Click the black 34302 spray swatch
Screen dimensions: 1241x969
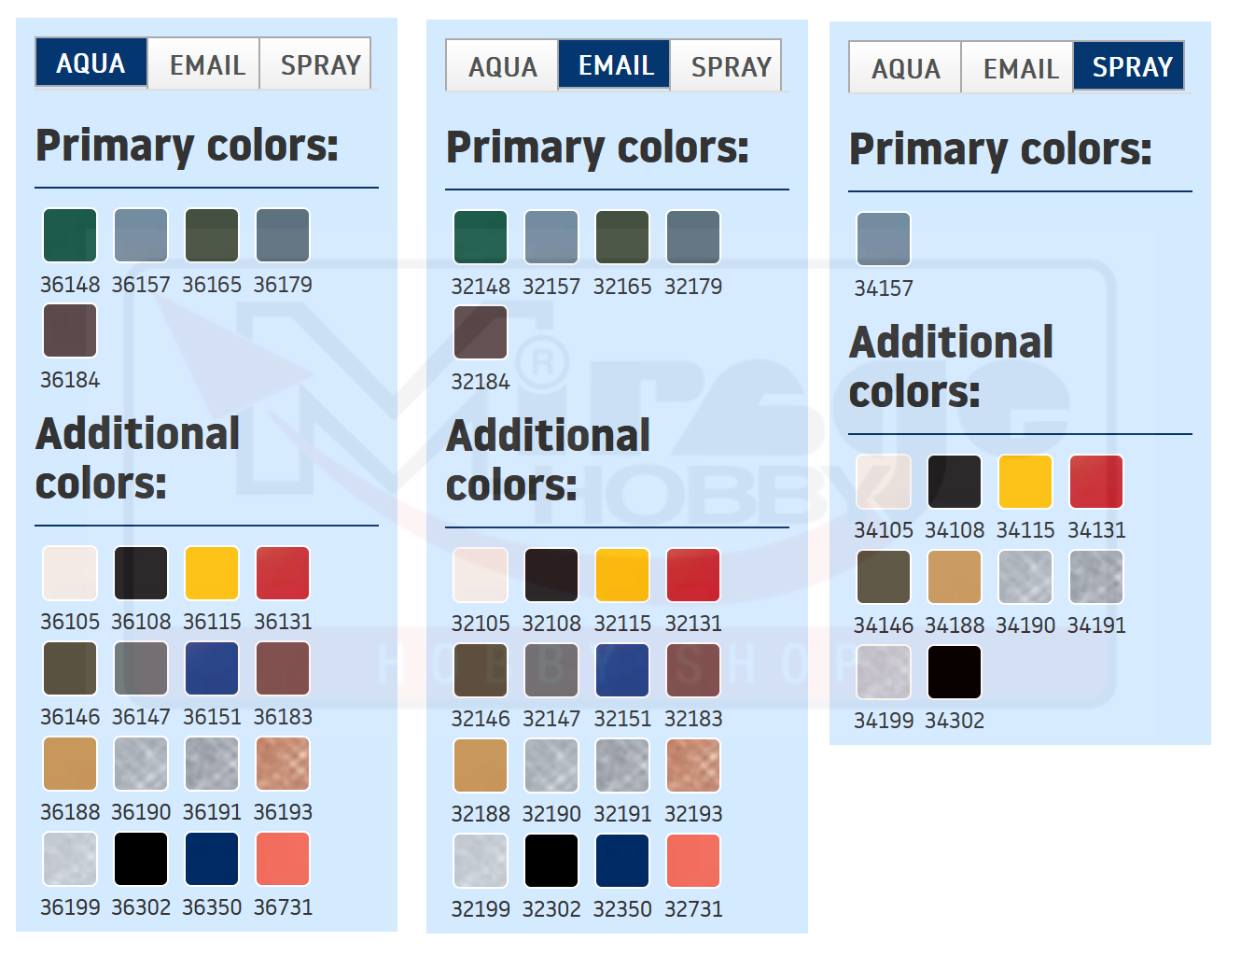[955, 672]
